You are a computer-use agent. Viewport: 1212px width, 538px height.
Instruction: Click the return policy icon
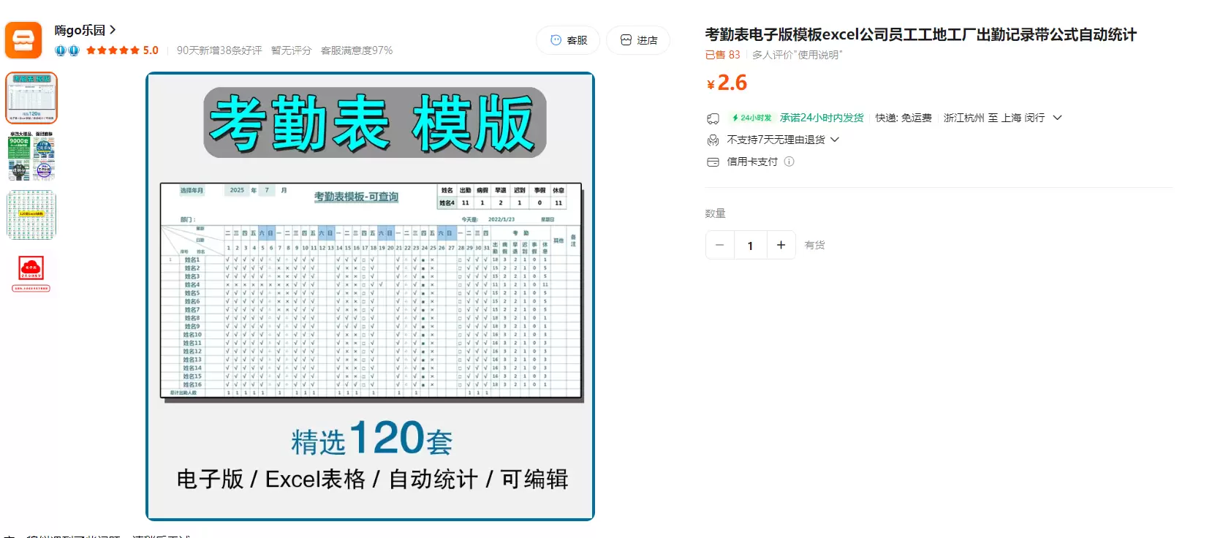(713, 140)
